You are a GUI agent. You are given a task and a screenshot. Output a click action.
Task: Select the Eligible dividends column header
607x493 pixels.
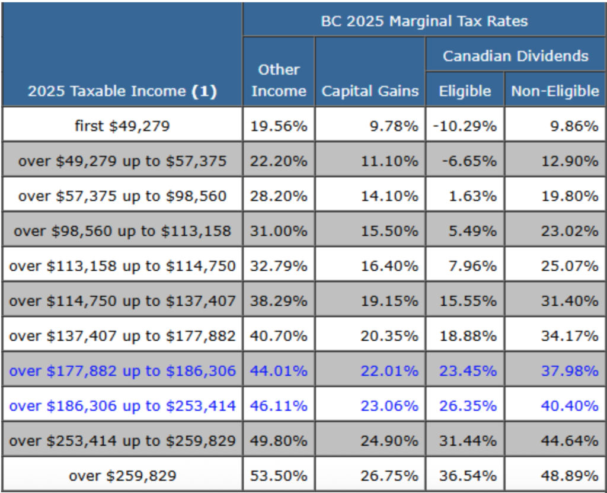coord(465,91)
